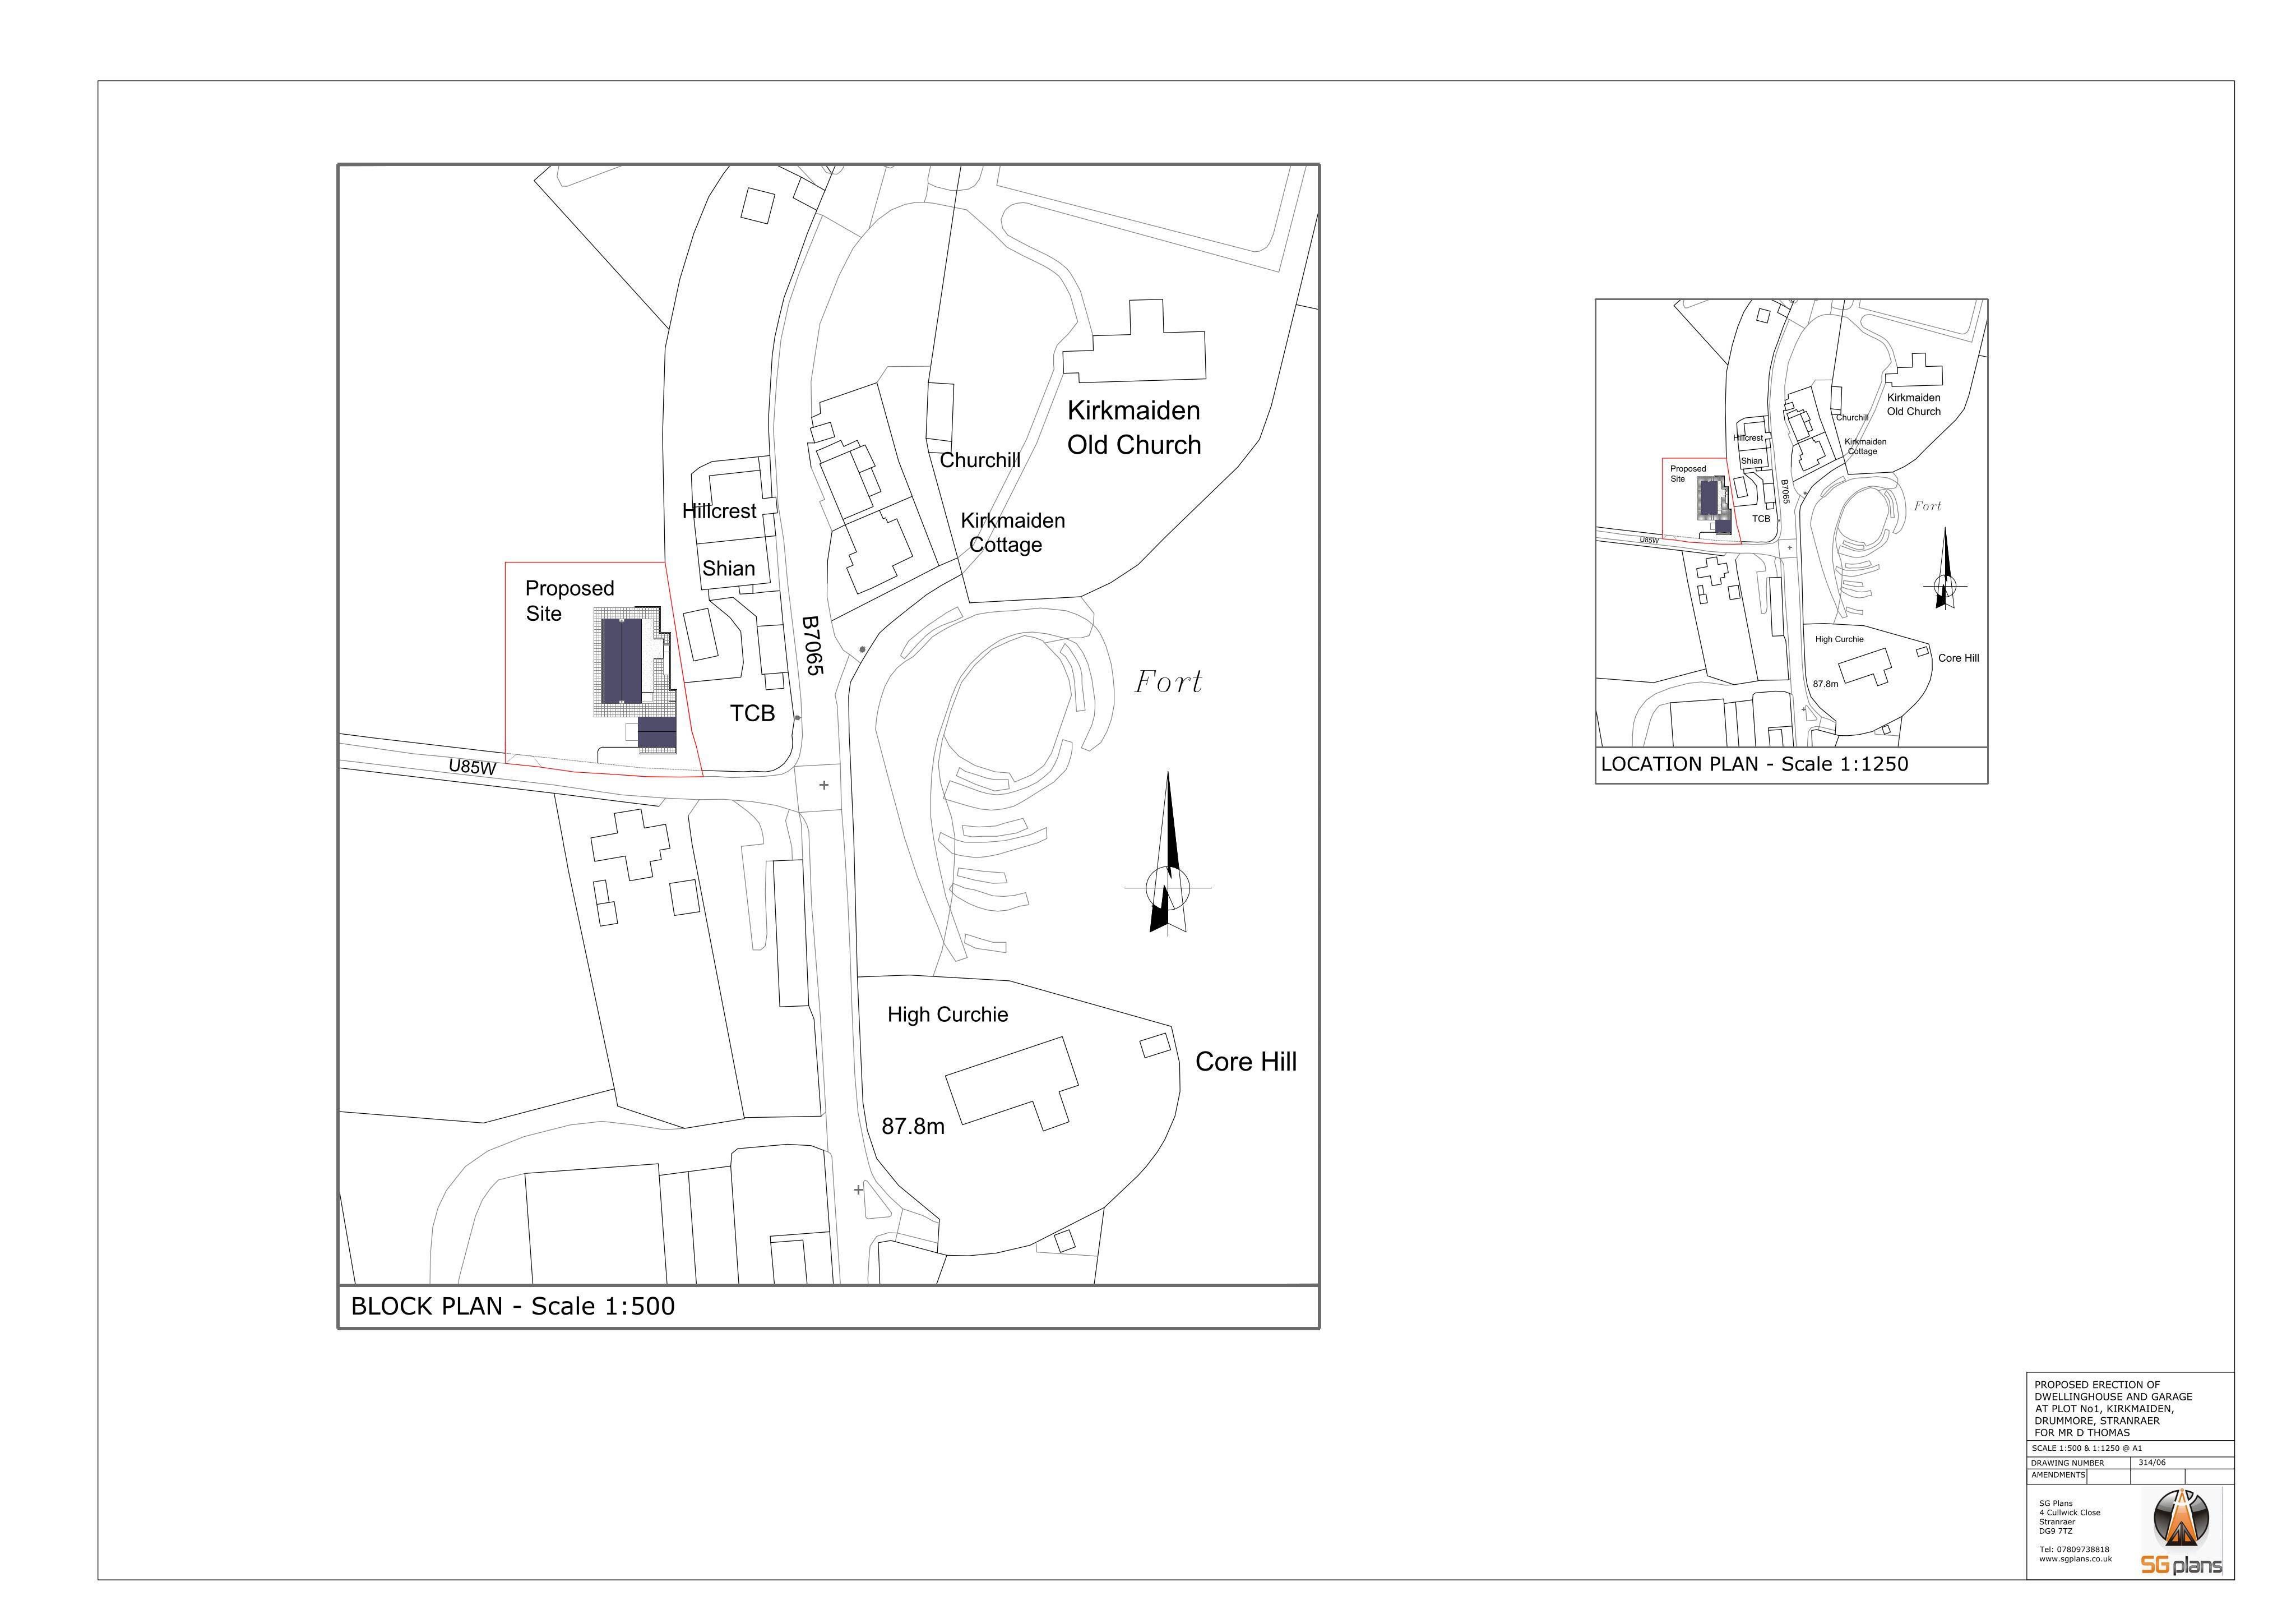Viewport: 2296px width, 1623px height.
Task: Click italic 'Fort' label in block plan
Action: click(x=1168, y=683)
